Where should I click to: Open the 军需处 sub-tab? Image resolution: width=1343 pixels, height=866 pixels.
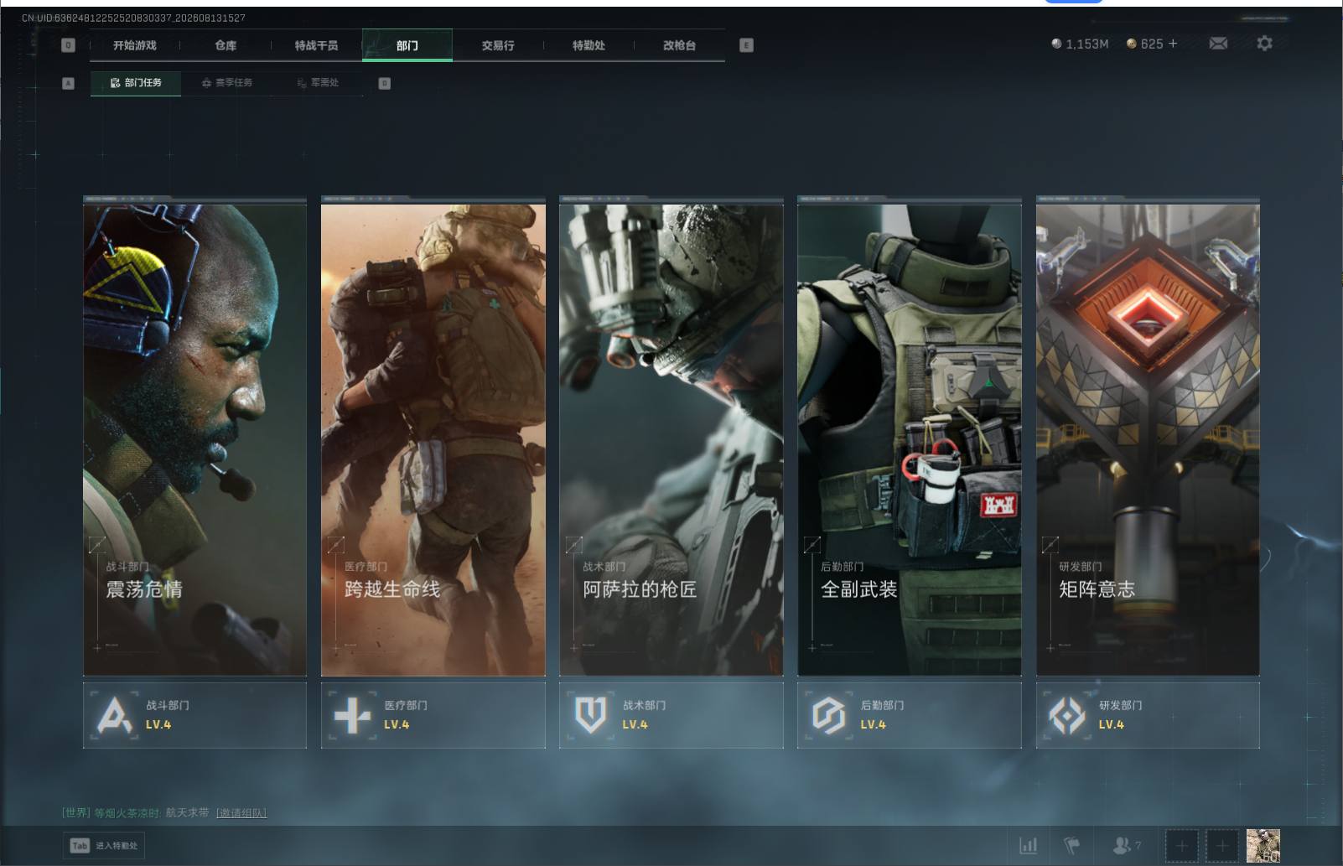(x=318, y=83)
